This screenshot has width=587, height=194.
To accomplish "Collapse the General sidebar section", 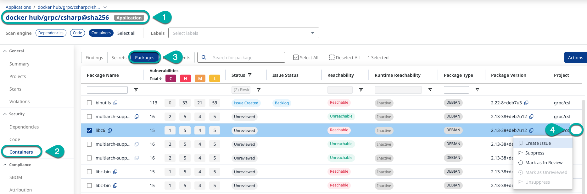I will (5, 51).
